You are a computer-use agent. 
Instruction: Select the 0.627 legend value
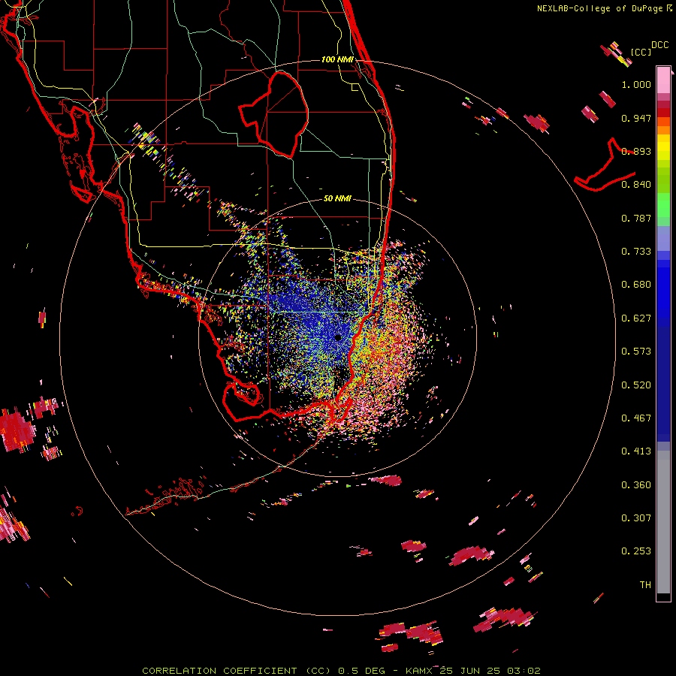(x=636, y=318)
